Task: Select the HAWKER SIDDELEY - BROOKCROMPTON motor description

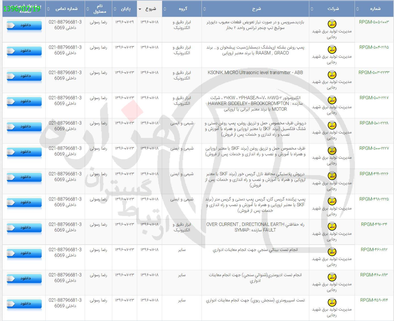Action: click(255, 103)
